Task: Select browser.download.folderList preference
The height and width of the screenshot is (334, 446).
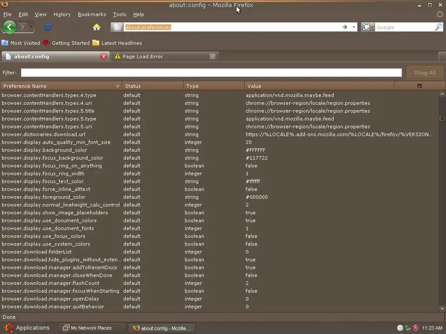Action: pos(220,252)
